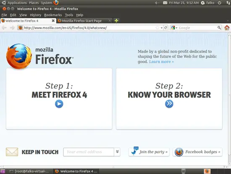
Task: Open the Tools menu
Action: [69, 15]
